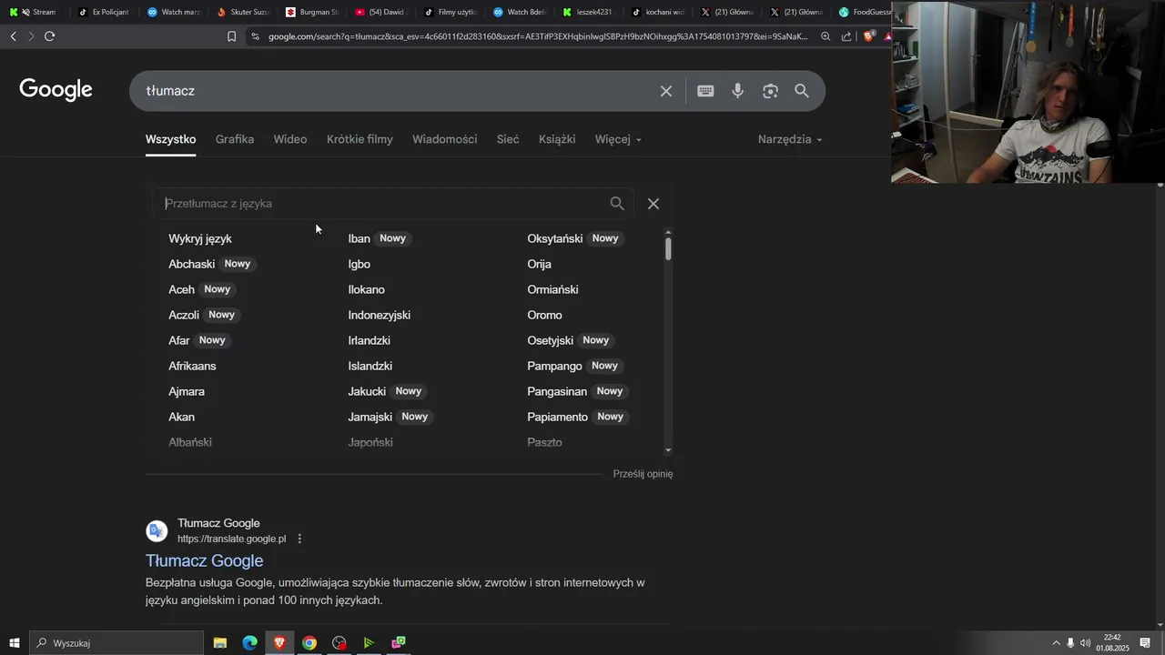Open Brave Shields lion icon
The height and width of the screenshot is (655, 1165).
(869, 36)
